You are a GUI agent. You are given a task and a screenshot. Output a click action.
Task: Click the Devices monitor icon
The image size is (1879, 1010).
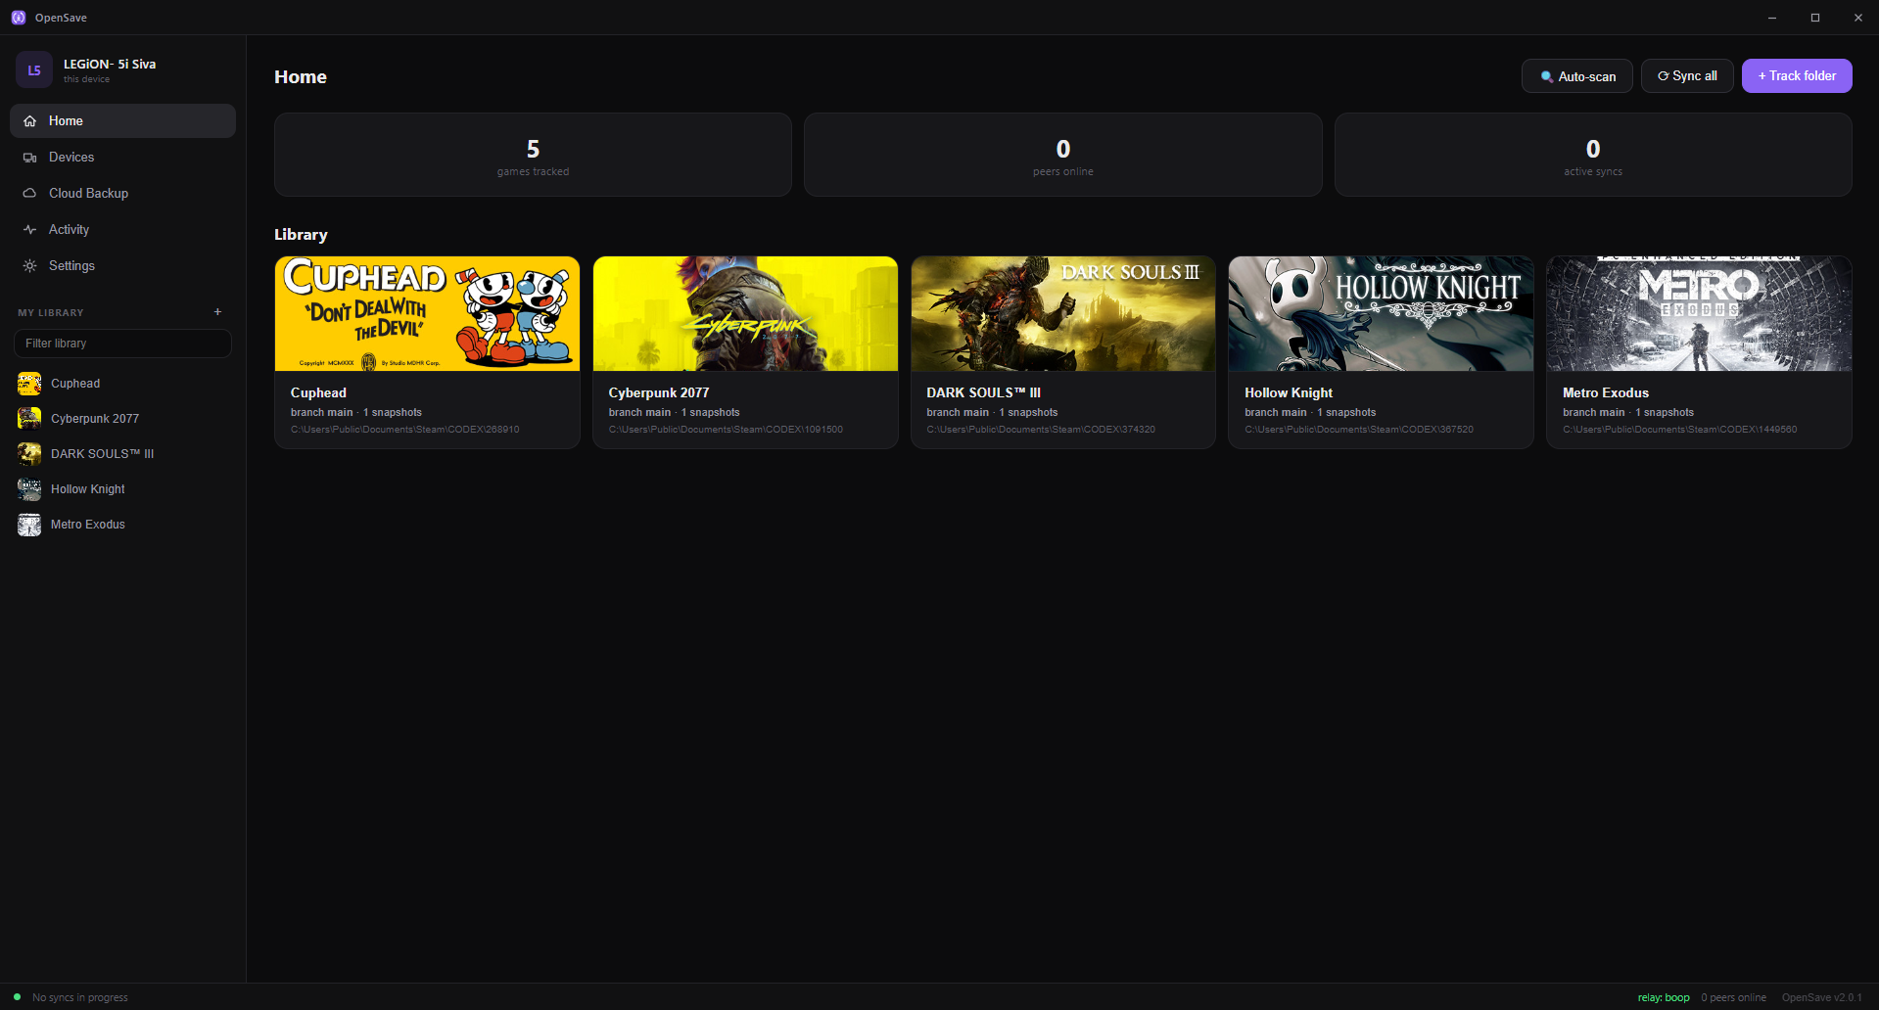[29, 158]
